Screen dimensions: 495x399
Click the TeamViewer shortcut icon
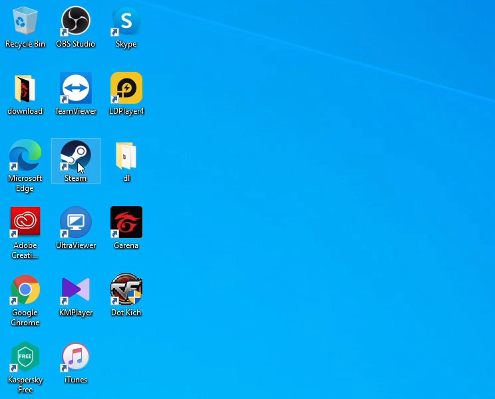76,88
